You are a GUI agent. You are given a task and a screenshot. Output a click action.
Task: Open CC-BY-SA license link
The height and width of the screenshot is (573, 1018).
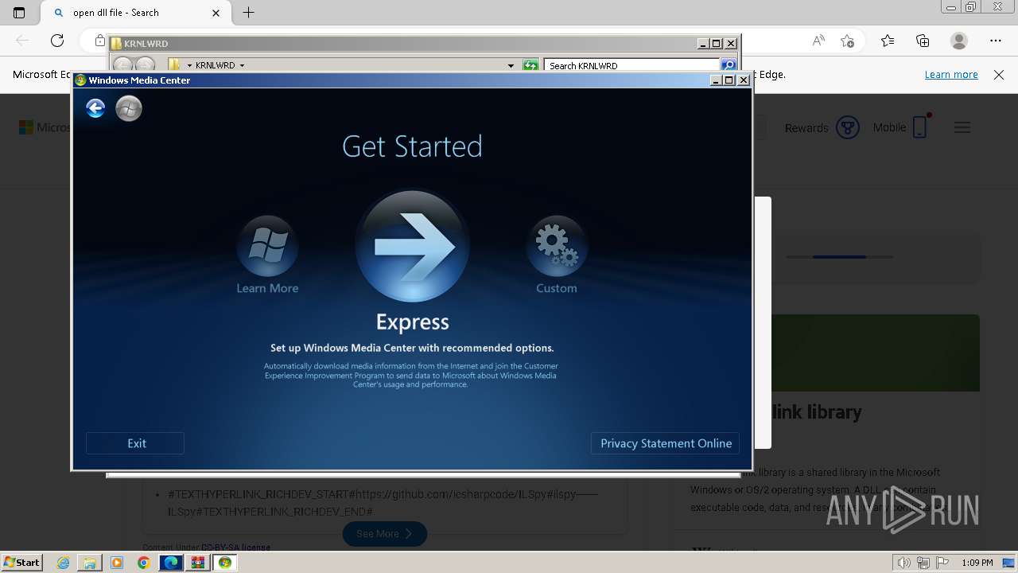click(235, 548)
